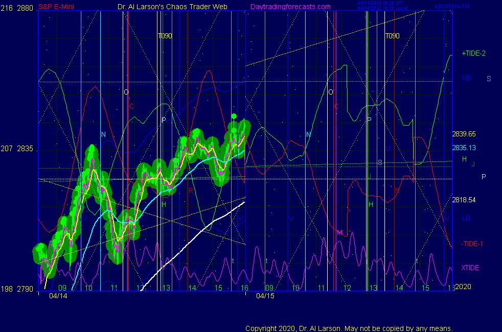Image resolution: width=502 pixels, height=332 pixels.
Task: Click the white O marker on 04/15
Action: click(x=331, y=92)
